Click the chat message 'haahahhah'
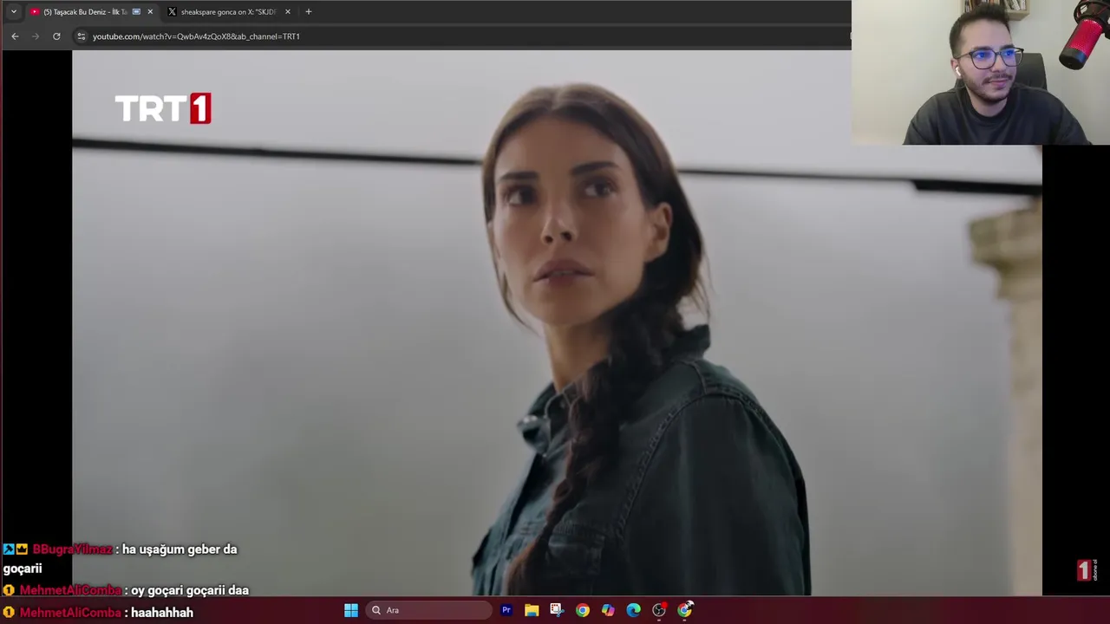 coord(162,612)
